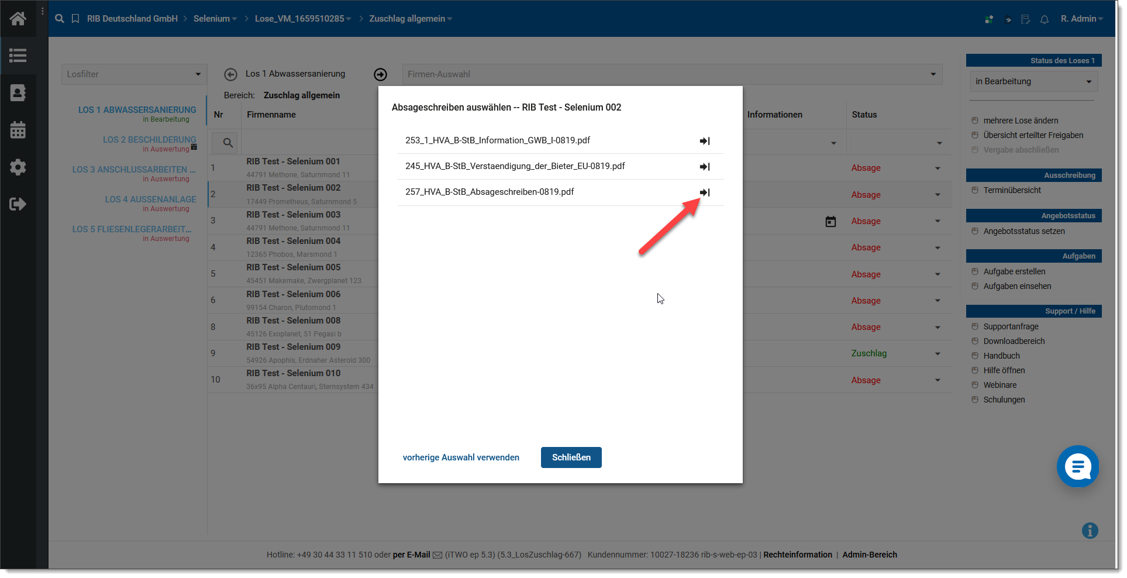Image resolution: width=1127 pixels, height=578 pixels.
Task: Open the 'in Bearbeitung' status dropdown
Action: click(x=1033, y=81)
